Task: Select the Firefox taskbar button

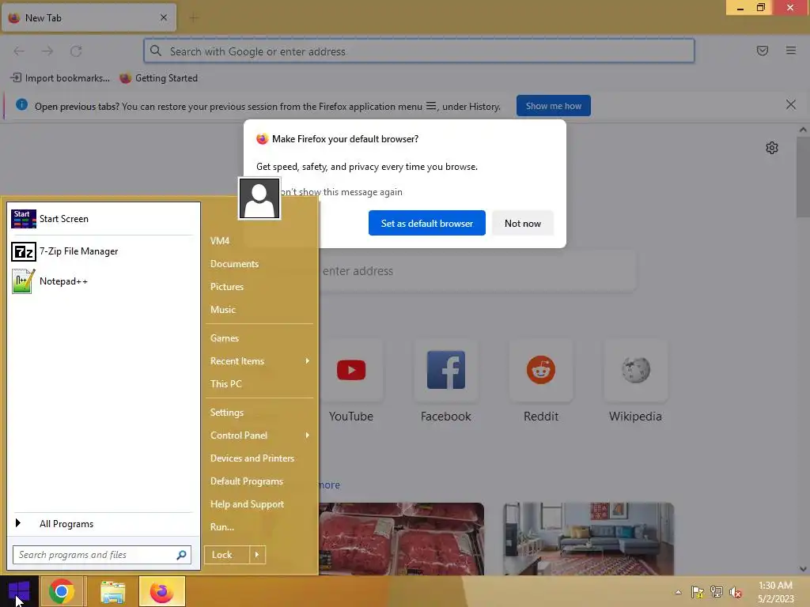Action: pyautogui.click(x=161, y=591)
